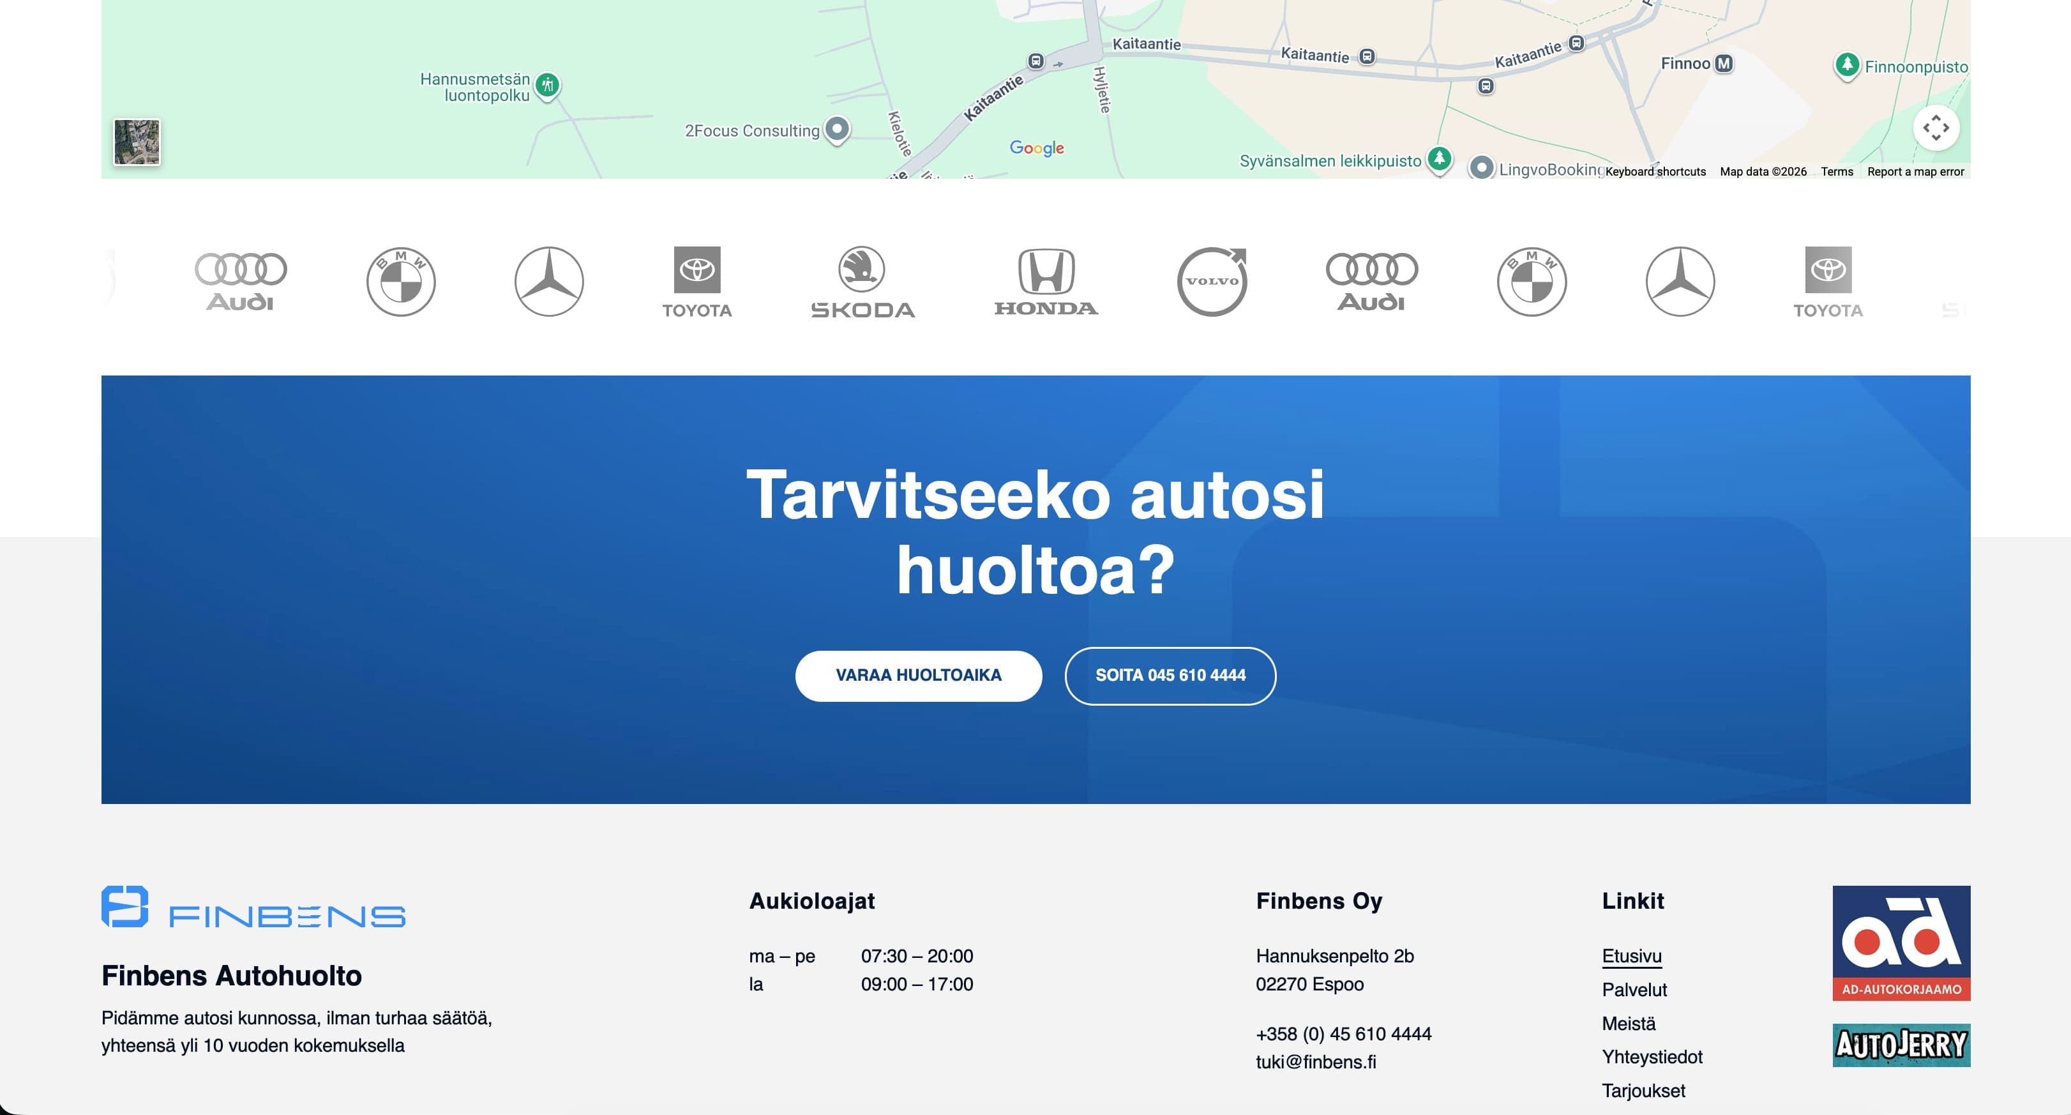Click the address text Hannuksenpelto 2b
The image size is (2071, 1115).
click(x=1334, y=956)
